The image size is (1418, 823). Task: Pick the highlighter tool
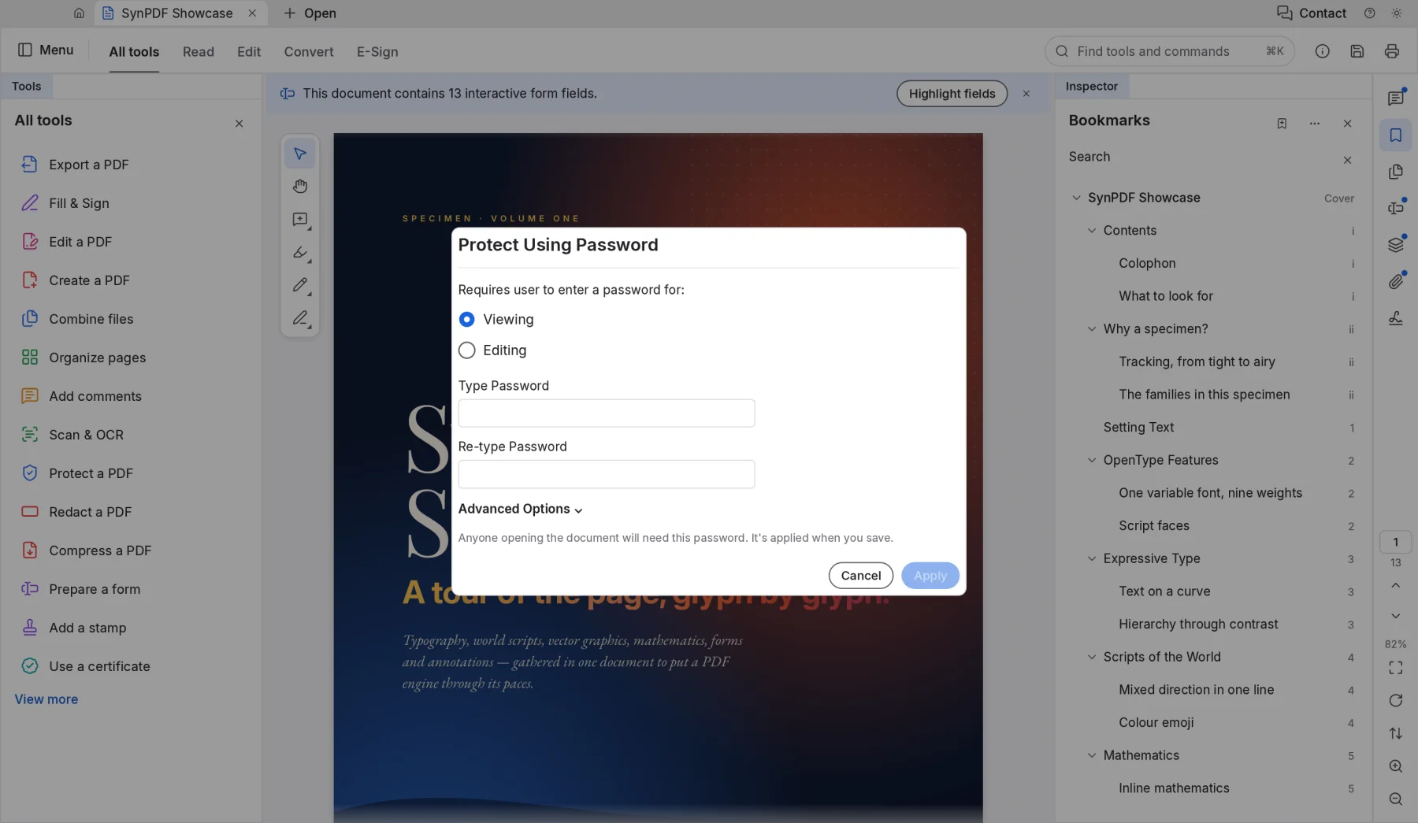coord(299,253)
